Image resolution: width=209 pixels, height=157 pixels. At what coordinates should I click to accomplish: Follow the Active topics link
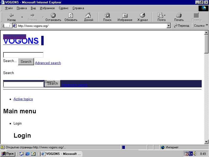[23, 99]
